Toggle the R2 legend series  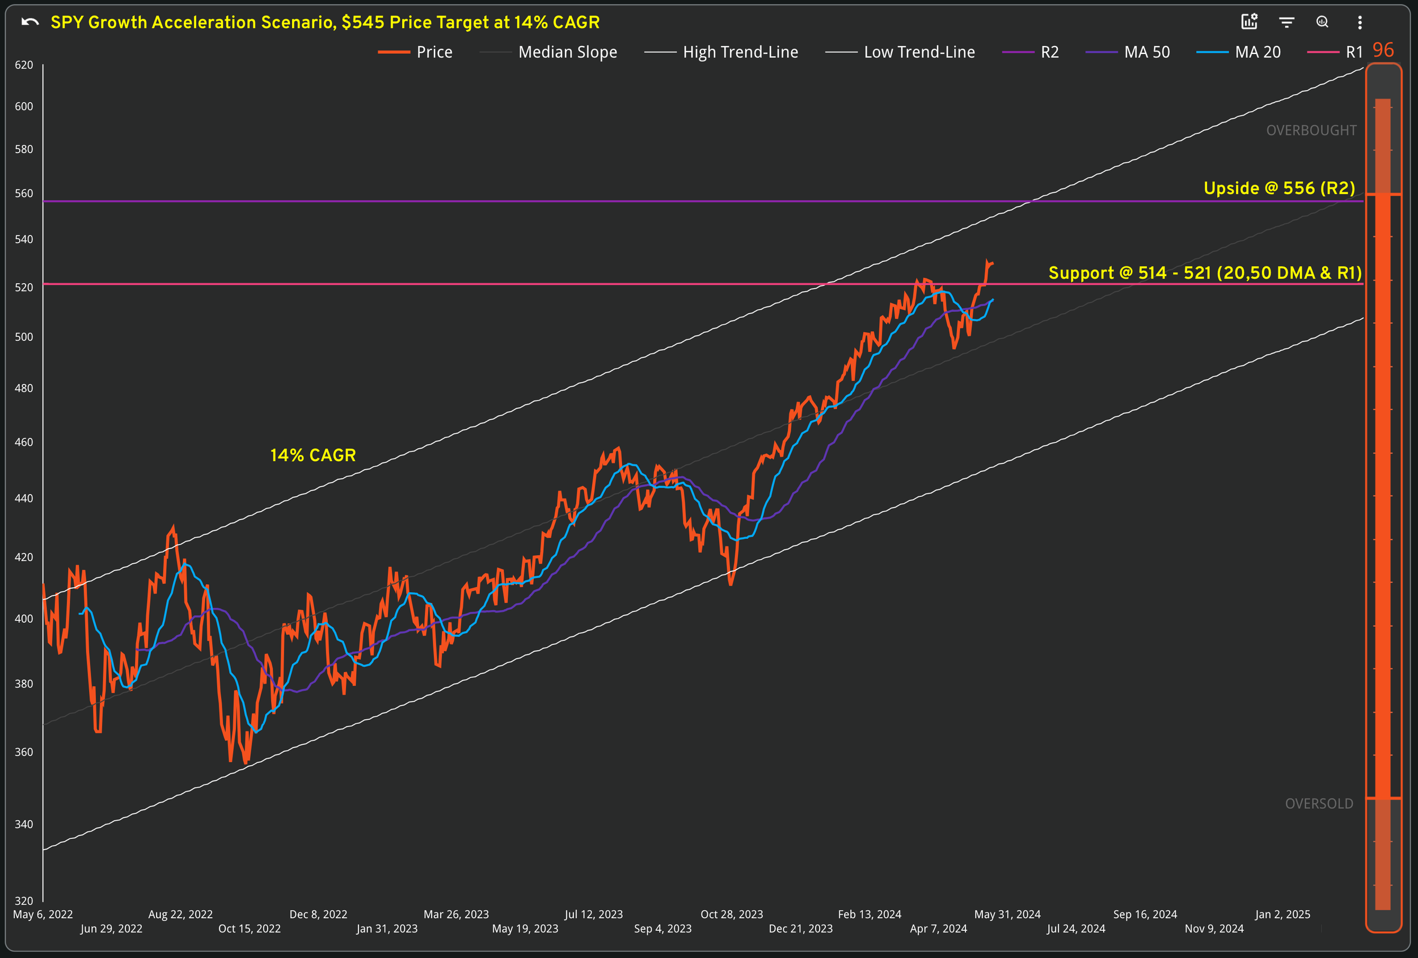(1031, 53)
